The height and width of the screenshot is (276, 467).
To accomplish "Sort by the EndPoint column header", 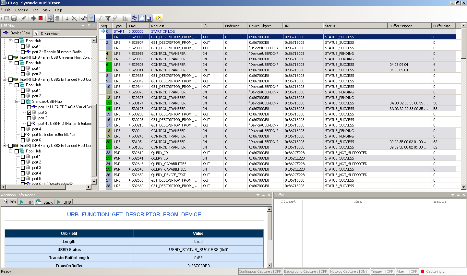I will click(235, 26).
